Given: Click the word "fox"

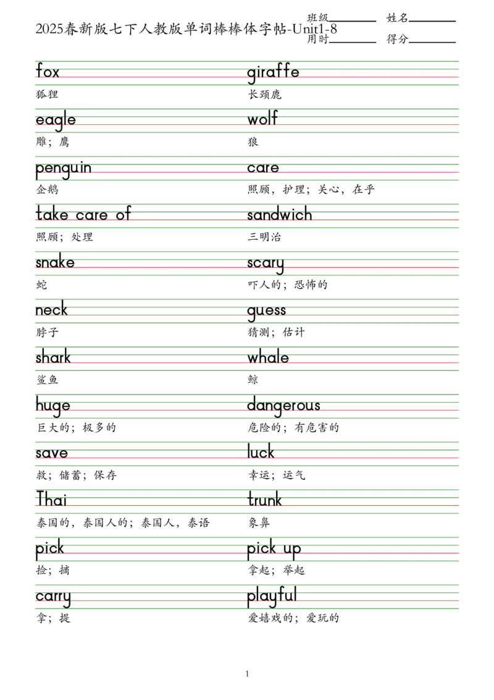Looking at the screenshot, I should [x=47, y=73].
